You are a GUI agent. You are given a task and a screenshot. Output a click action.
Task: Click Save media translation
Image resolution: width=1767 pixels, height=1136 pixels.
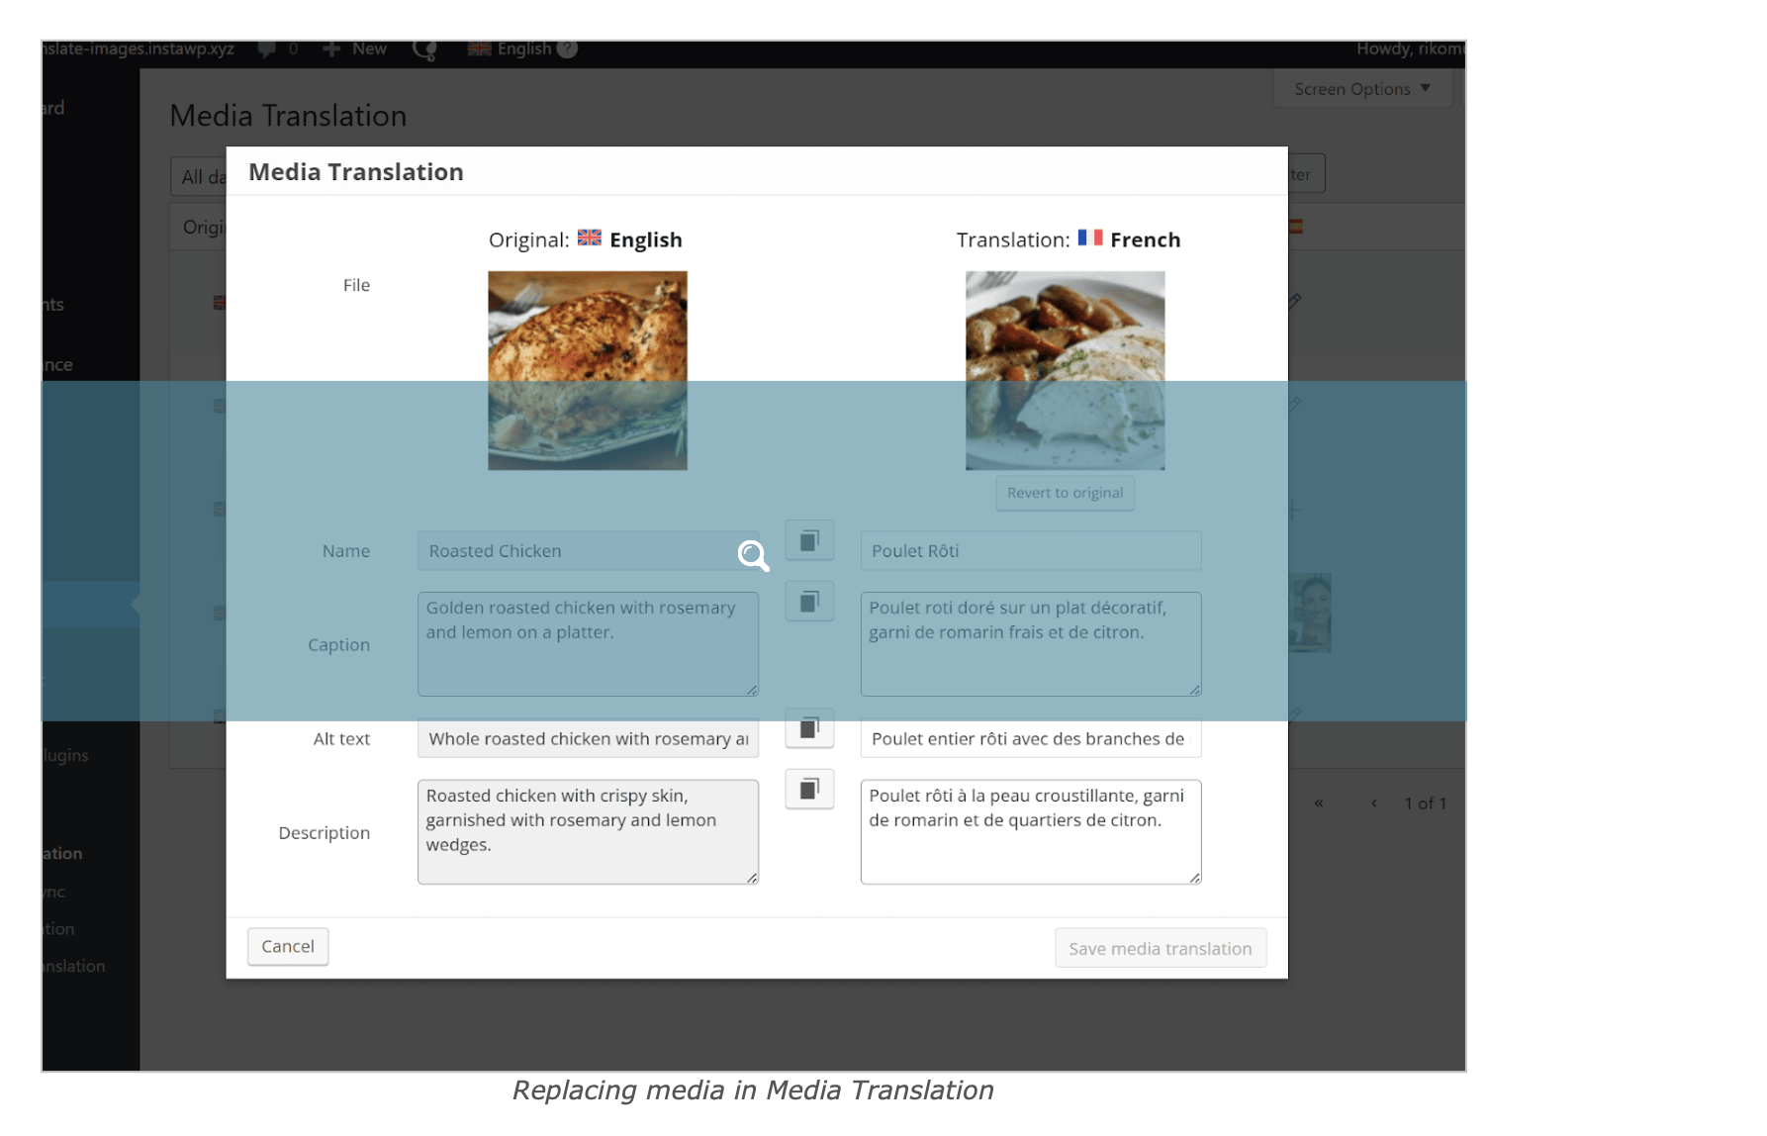[x=1160, y=949]
